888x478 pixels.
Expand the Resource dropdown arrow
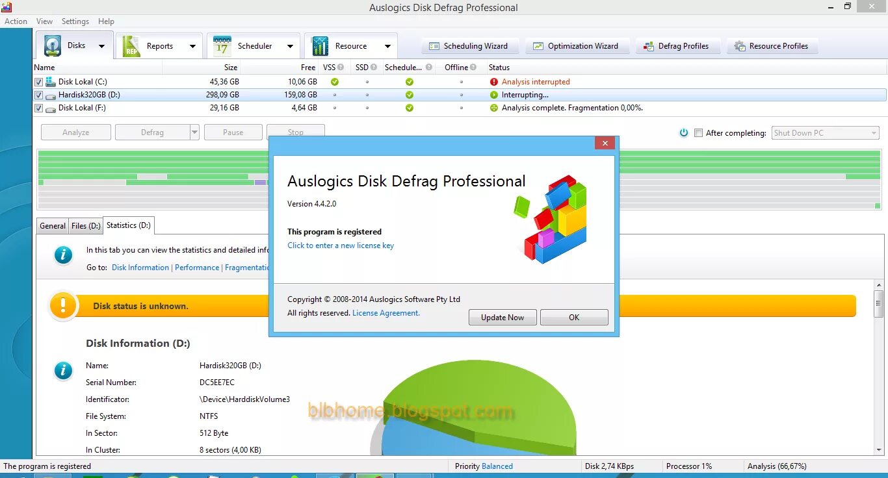(387, 46)
